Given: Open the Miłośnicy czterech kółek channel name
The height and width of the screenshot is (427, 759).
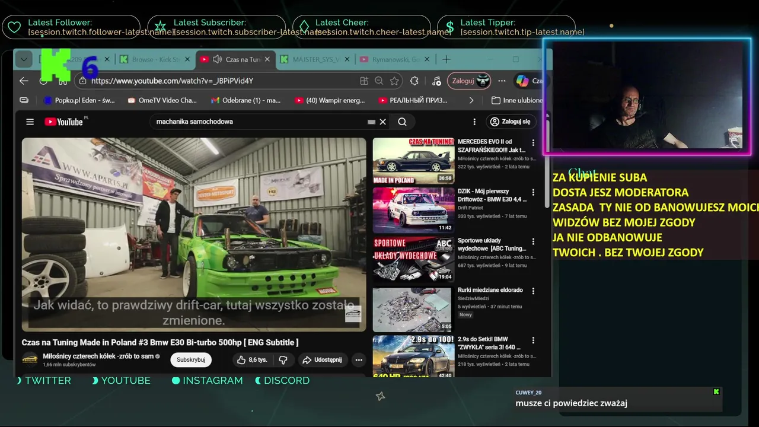Looking at the screenshot, I should pyautogui.click(x=98, y=356).
